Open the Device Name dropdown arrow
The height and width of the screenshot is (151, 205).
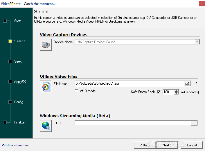(197, 42)
